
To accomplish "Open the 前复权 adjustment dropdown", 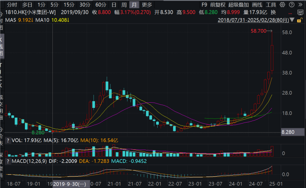I will point(218,4).
